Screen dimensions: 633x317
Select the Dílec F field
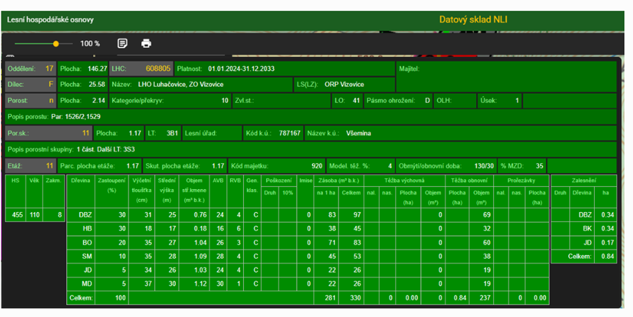[31, 84]
